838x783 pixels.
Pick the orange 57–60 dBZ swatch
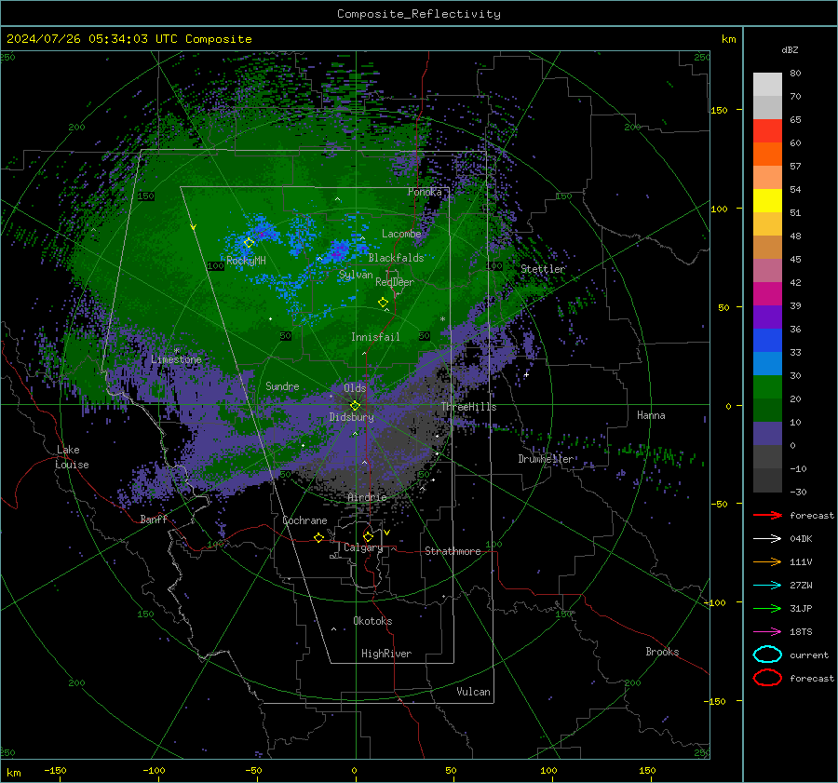pyautogui.click(x=767, y=155)
